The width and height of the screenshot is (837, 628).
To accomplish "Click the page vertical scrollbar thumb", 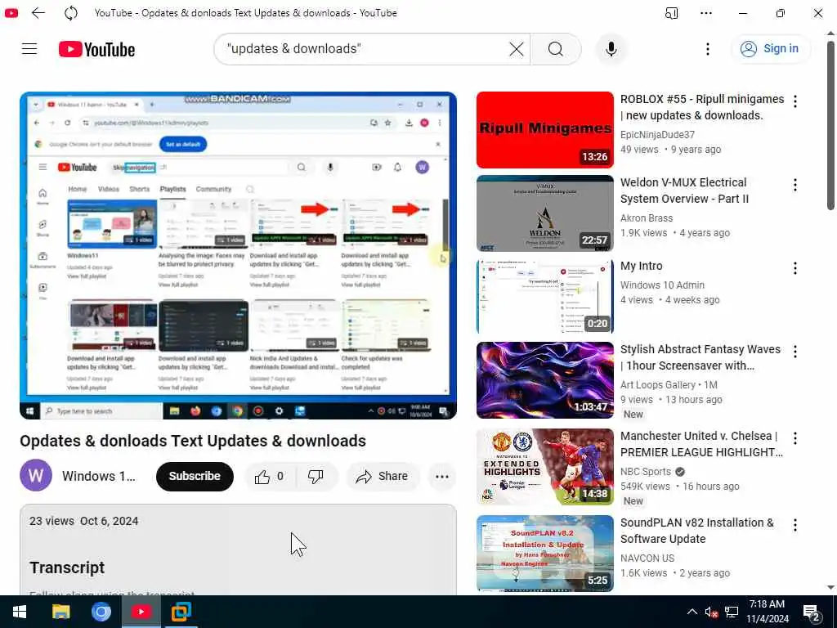I will 830,125.
